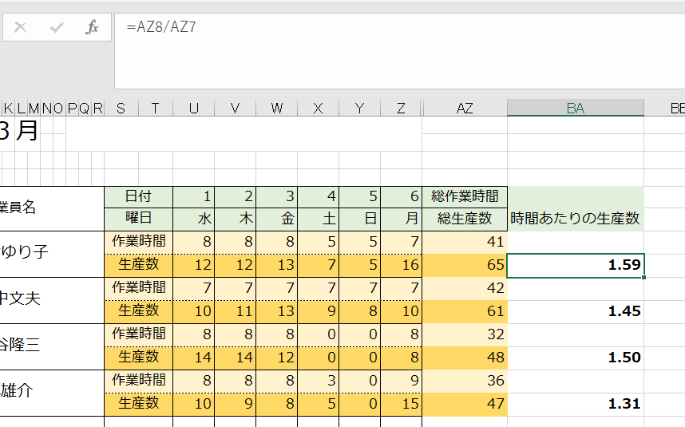Select the total work hours cell showing 41
685x427 pixels.
[x=465, y=241]
